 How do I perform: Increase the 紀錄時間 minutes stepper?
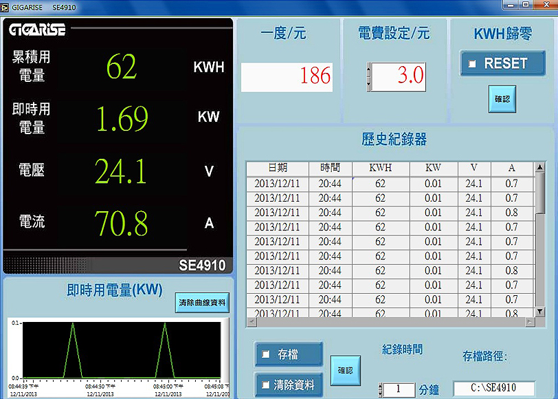click(x=381, y=386)
